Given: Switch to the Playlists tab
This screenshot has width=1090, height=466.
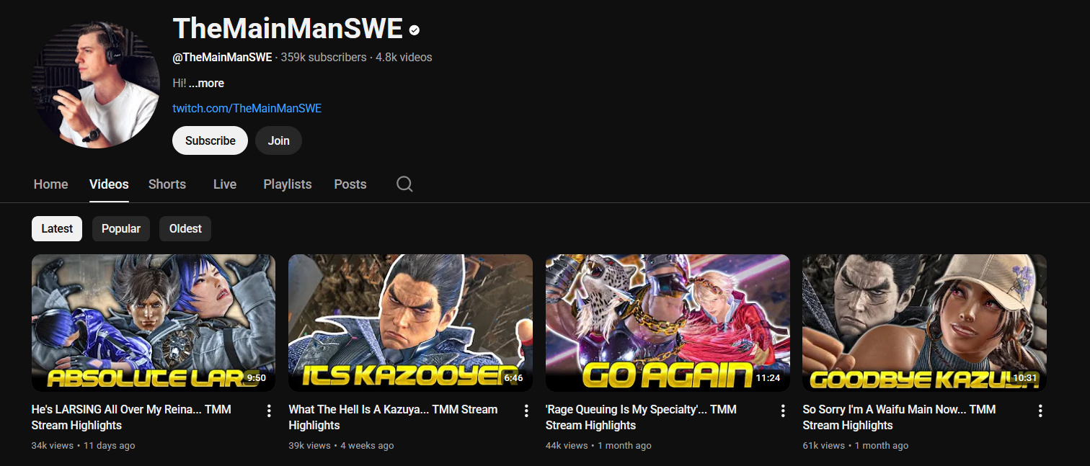Looking at the screenshot, I should 288,184.
